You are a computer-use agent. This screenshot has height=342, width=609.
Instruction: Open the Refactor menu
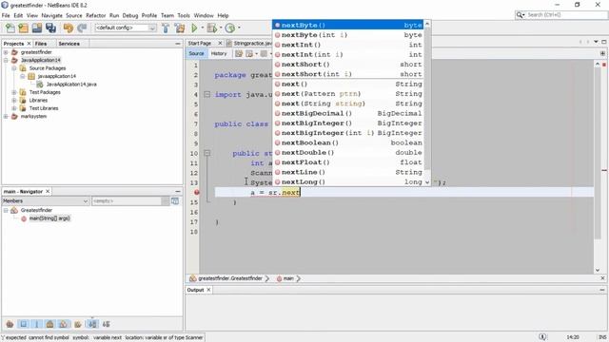[x=95, y=15]
